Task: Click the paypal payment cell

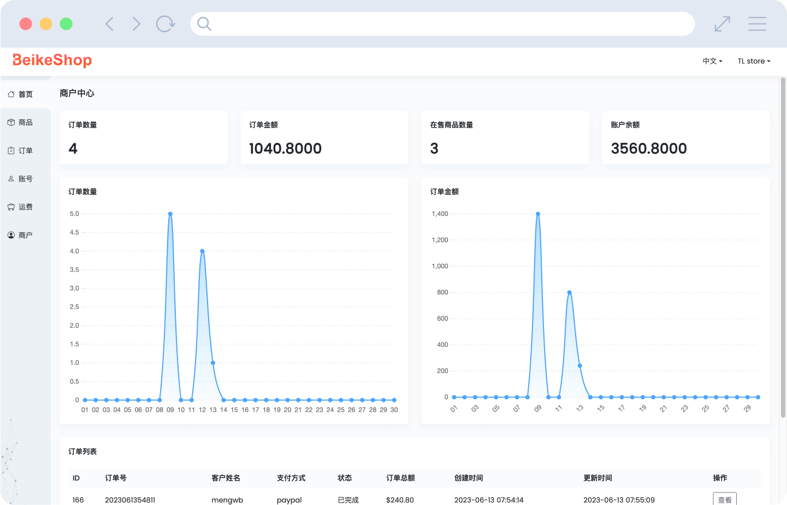Action: coord(289,500)
